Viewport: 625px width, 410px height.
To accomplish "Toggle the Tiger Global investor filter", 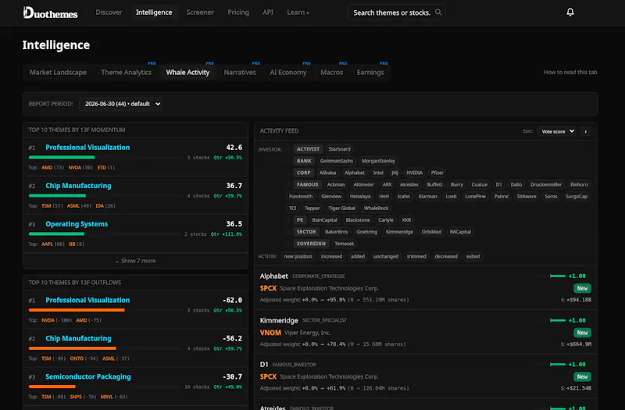I will point(341,208).
